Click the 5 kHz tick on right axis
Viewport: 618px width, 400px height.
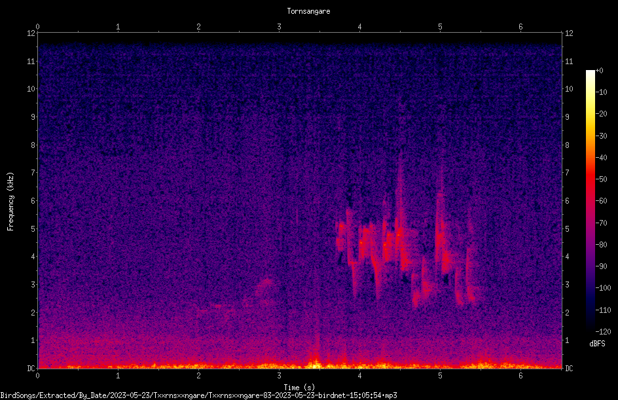point(567,228)
